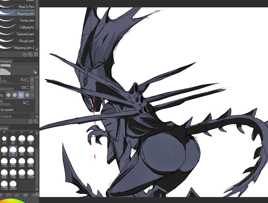This screenshot has height=203, width=268.
Task: Click the opacity slider bar
Action: point(7,89)
